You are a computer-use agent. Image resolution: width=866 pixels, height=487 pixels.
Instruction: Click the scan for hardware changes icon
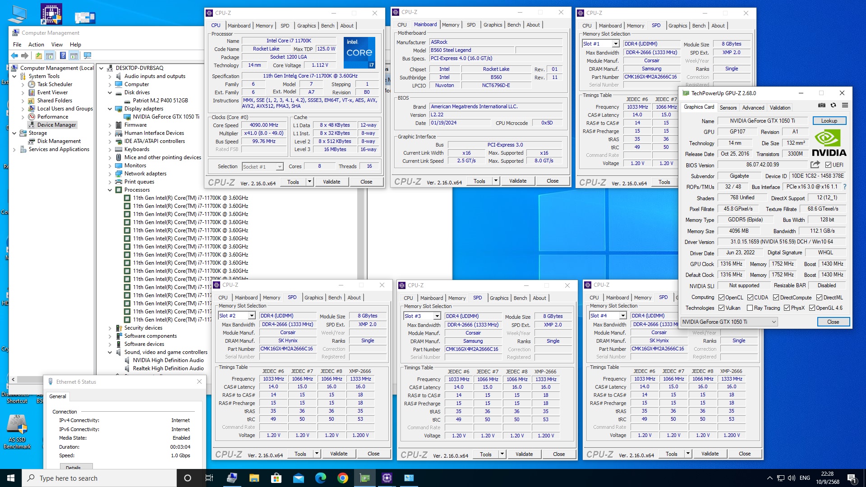click(88, 55)
